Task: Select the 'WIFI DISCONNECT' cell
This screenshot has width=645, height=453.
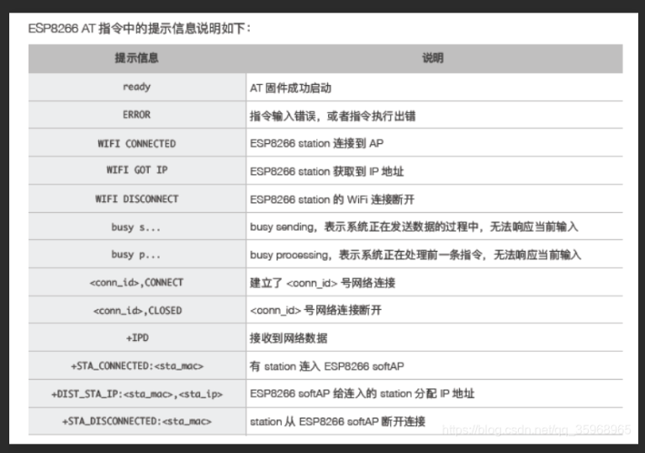Action: 136,199
